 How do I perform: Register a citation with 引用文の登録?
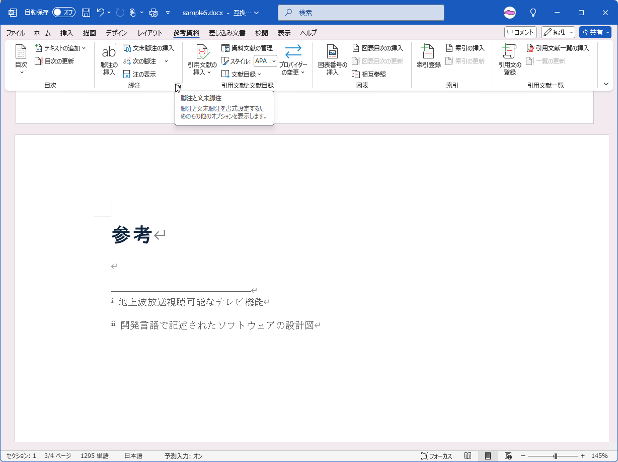click(x=509, y=59)
